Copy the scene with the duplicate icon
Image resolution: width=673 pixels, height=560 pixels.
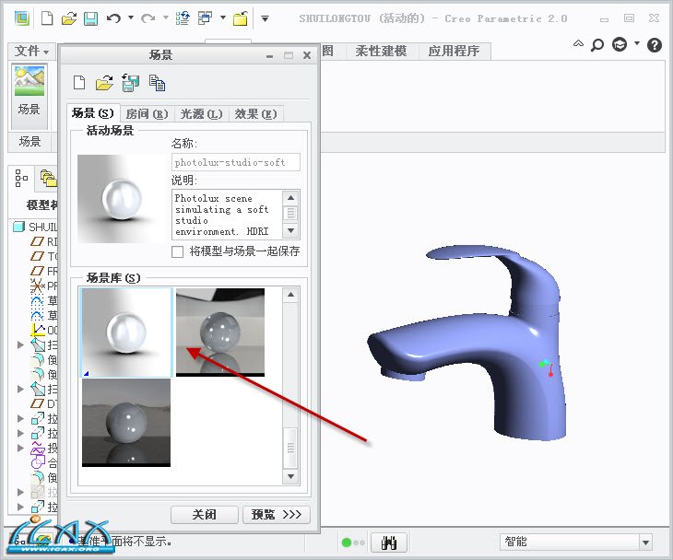(x=157, y=83)
